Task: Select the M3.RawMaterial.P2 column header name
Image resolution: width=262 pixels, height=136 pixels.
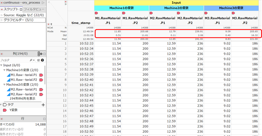Action: tap(245, 21)
